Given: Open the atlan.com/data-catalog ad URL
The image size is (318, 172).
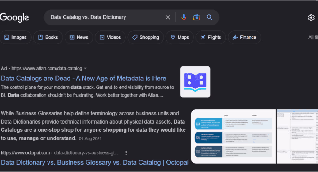Looking at the screenshot, I should coord(47,69).
